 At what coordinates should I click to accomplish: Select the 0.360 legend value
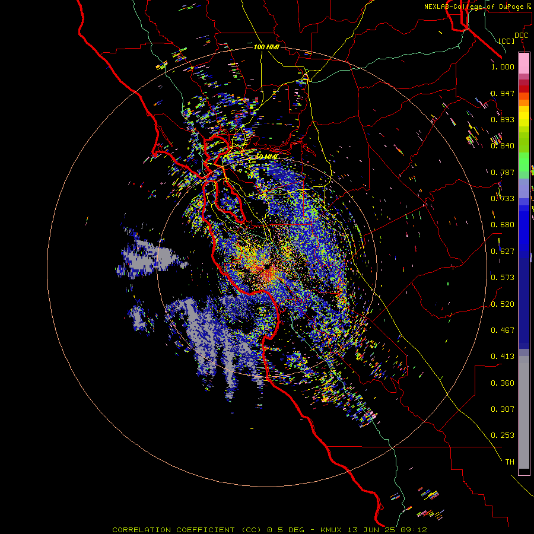[x=503, y=383]
